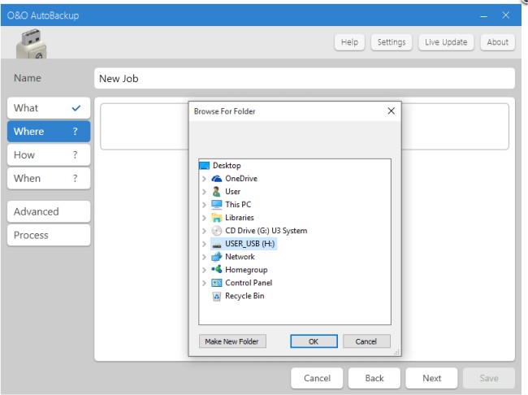Select Recycle Bin in folder tree

[x=245, y=296]
